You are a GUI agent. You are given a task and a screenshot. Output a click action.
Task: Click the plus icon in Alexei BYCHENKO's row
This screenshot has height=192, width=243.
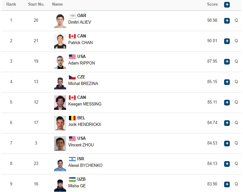pos(227,164)
